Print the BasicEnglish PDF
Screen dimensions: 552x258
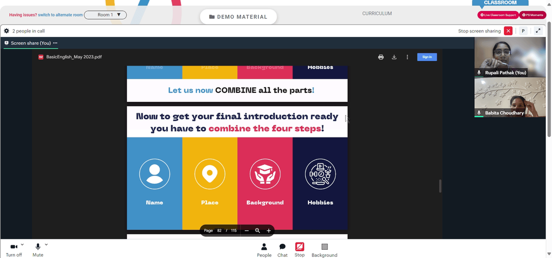pos(381,57)
